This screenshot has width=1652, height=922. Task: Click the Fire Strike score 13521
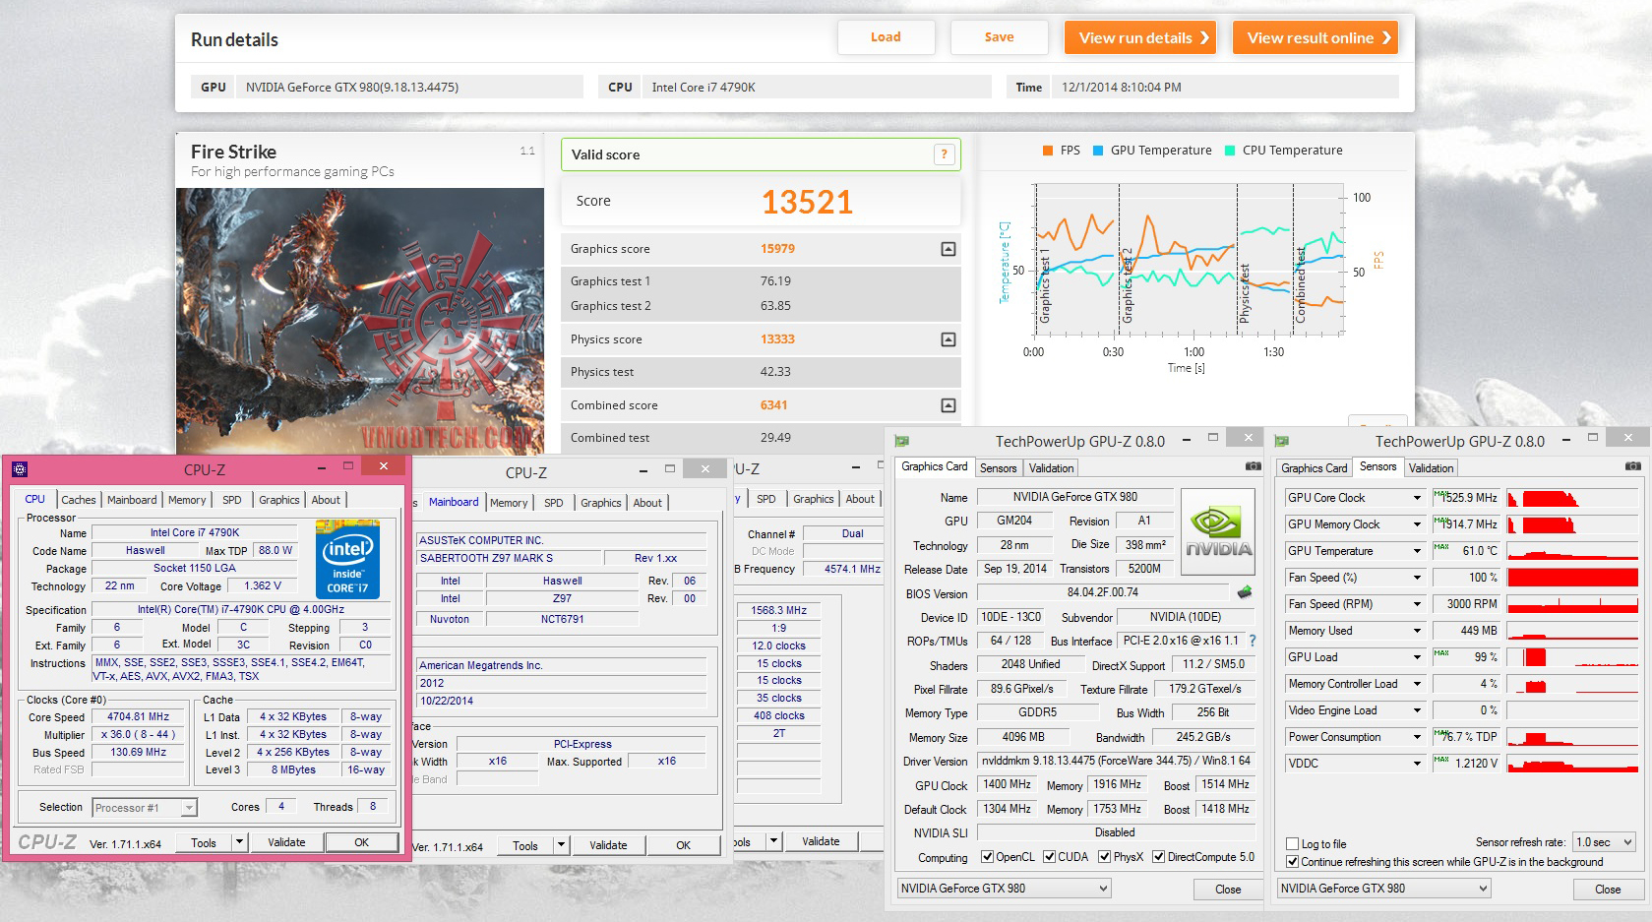click(x=807, y=202)
